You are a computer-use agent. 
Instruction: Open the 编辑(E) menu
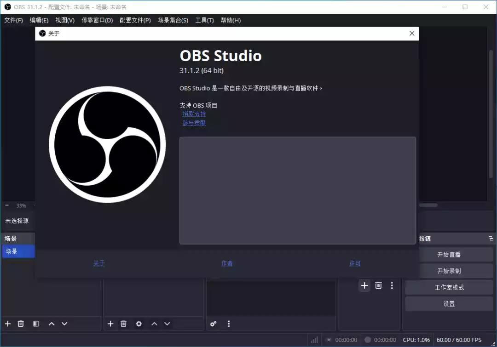point(39,20)
